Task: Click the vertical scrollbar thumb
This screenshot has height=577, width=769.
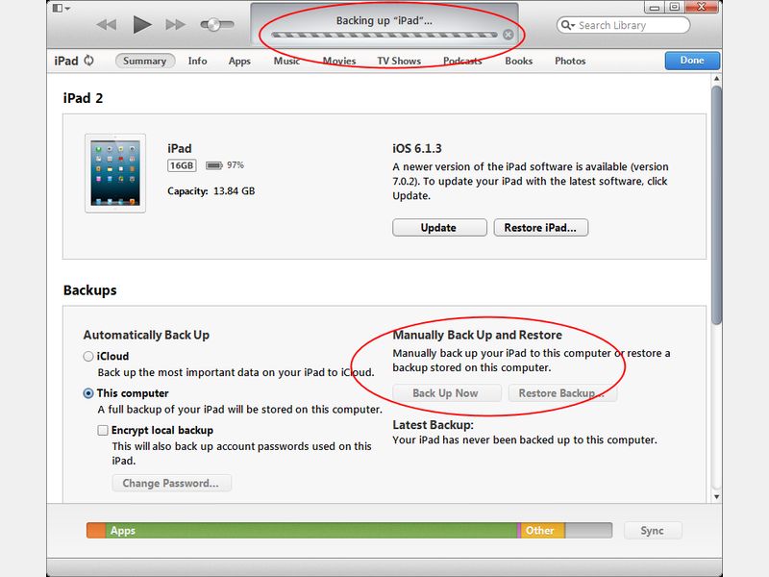Action: (x=716, y=205)
